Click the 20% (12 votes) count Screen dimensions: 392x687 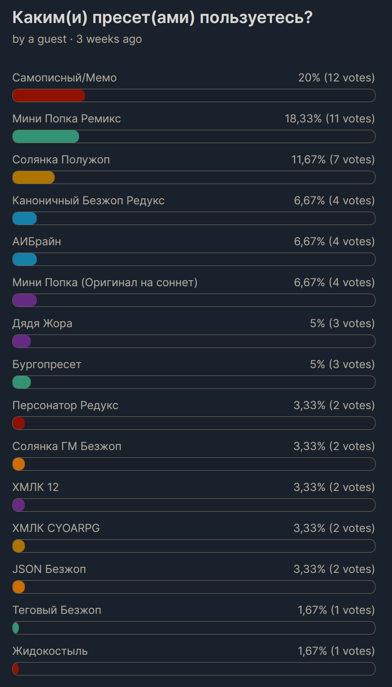(x=336, y=78)
